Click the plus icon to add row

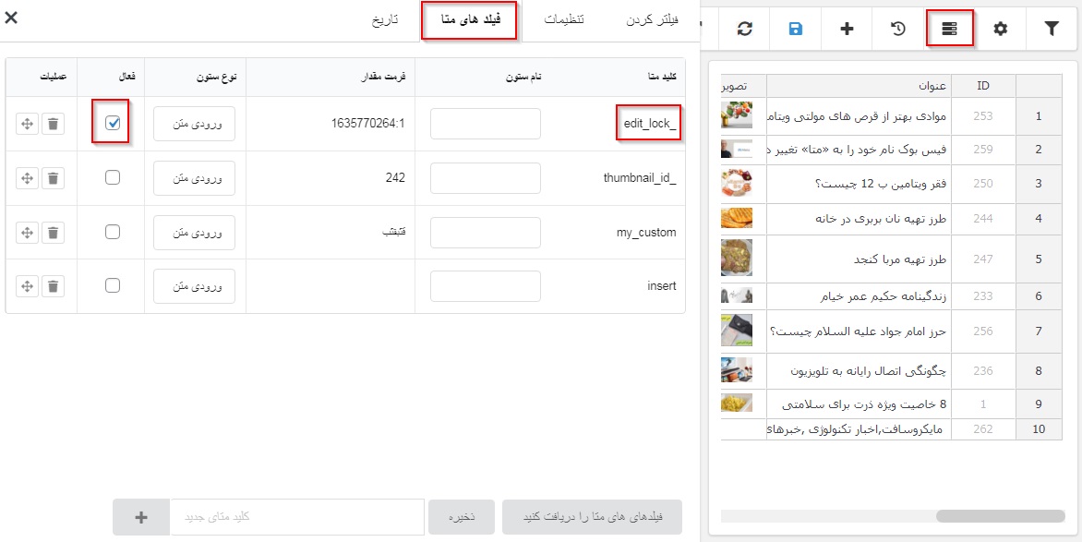(847, 29)
